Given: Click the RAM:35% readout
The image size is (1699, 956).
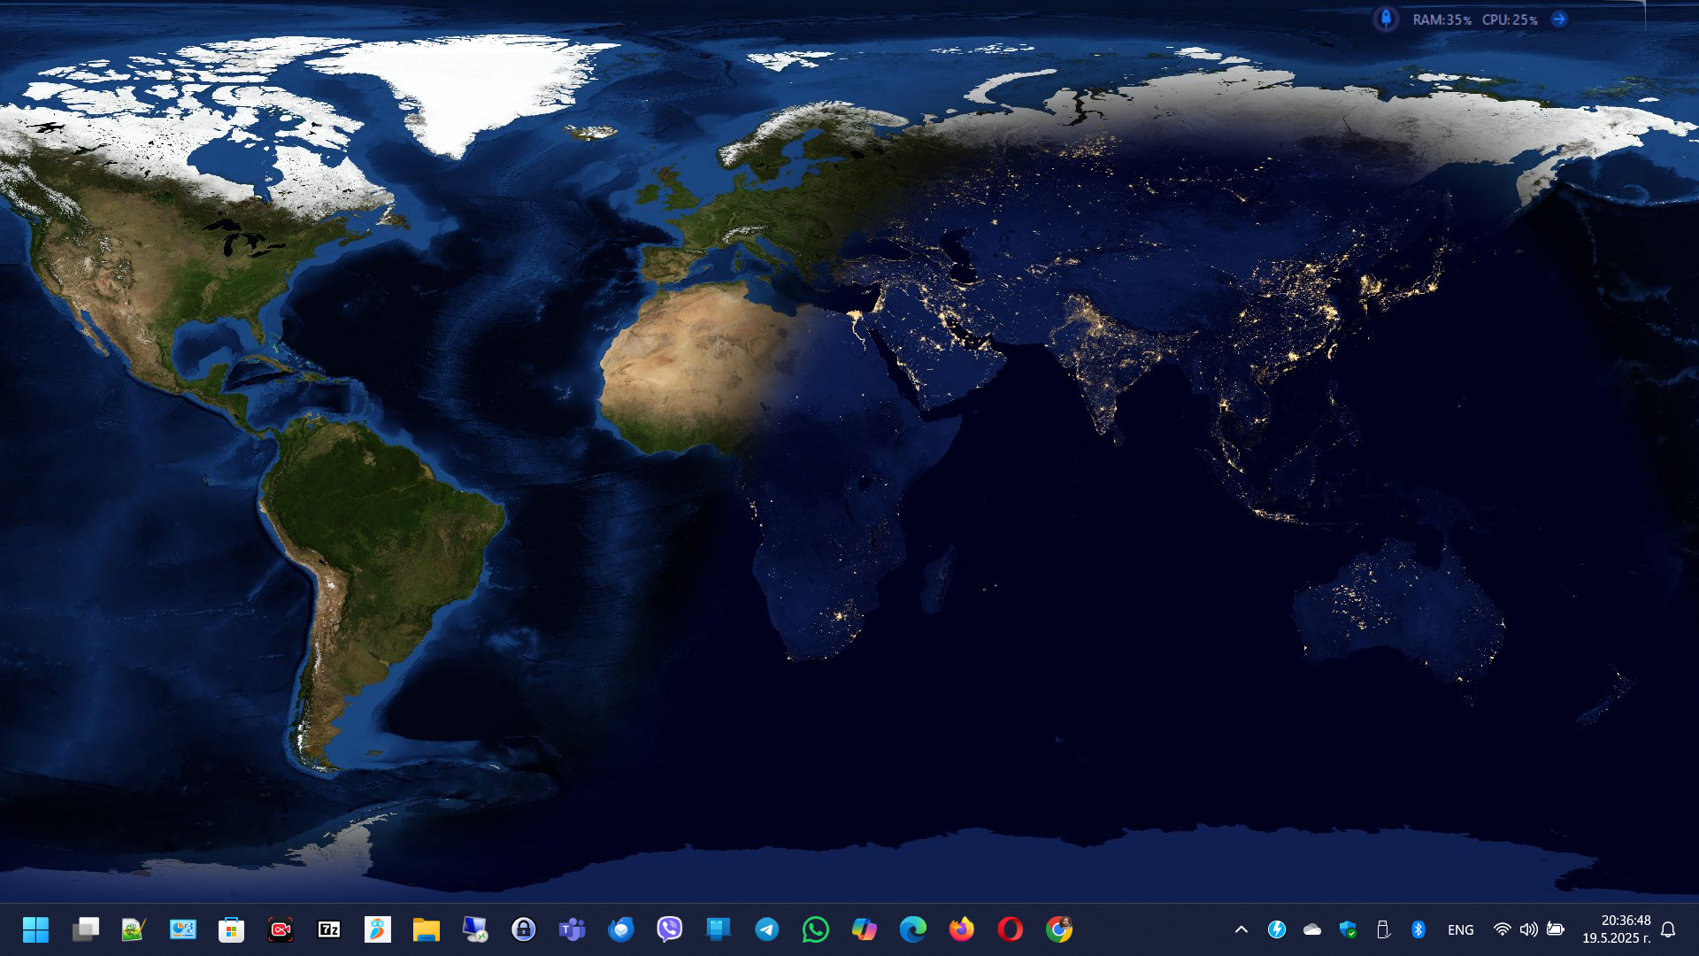Looking at the screenshot, I should tap(1441, 19).
